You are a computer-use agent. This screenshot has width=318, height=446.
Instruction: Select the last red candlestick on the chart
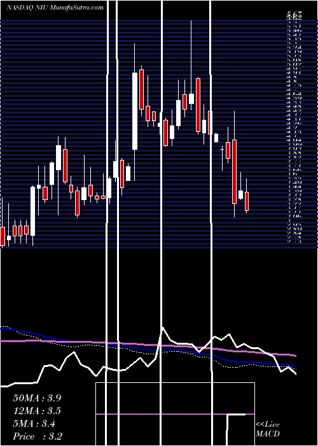tap(247, 201)
